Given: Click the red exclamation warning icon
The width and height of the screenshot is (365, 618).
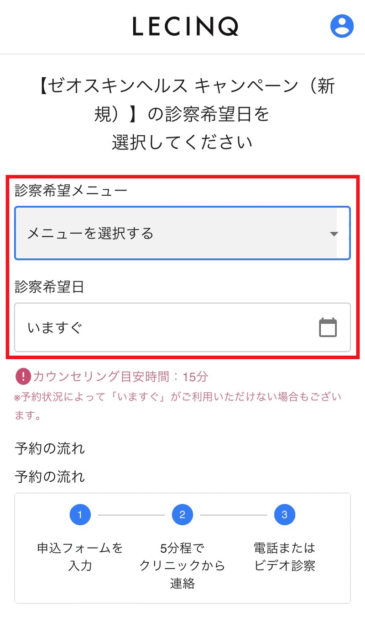Looking at the screenshot, I should point(23,377).
